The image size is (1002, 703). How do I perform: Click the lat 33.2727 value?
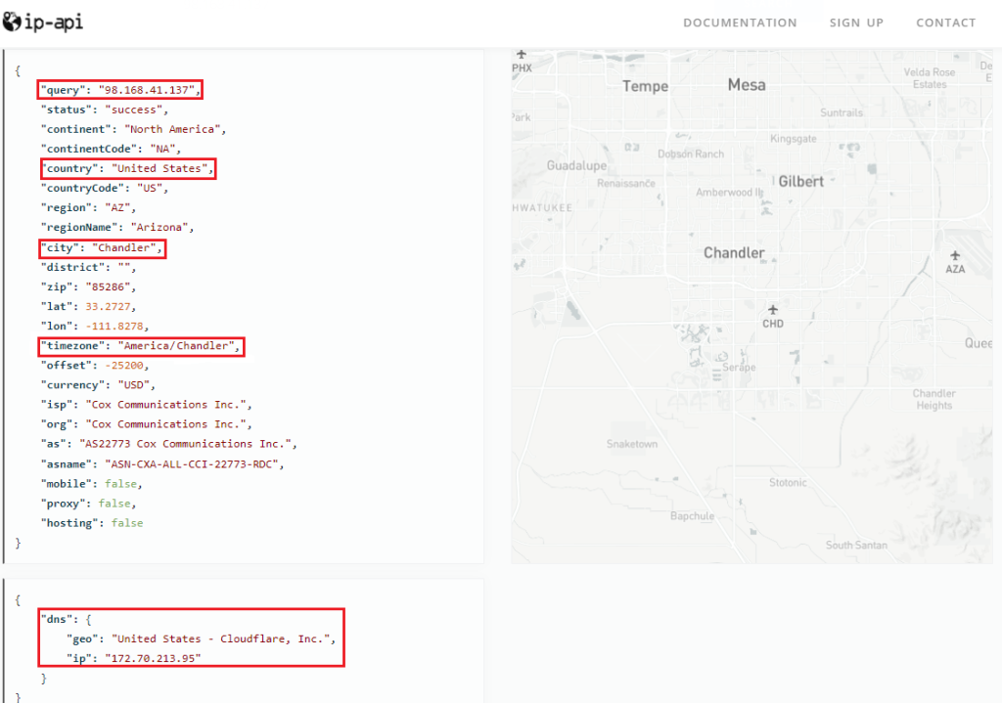tap(108, 306)
